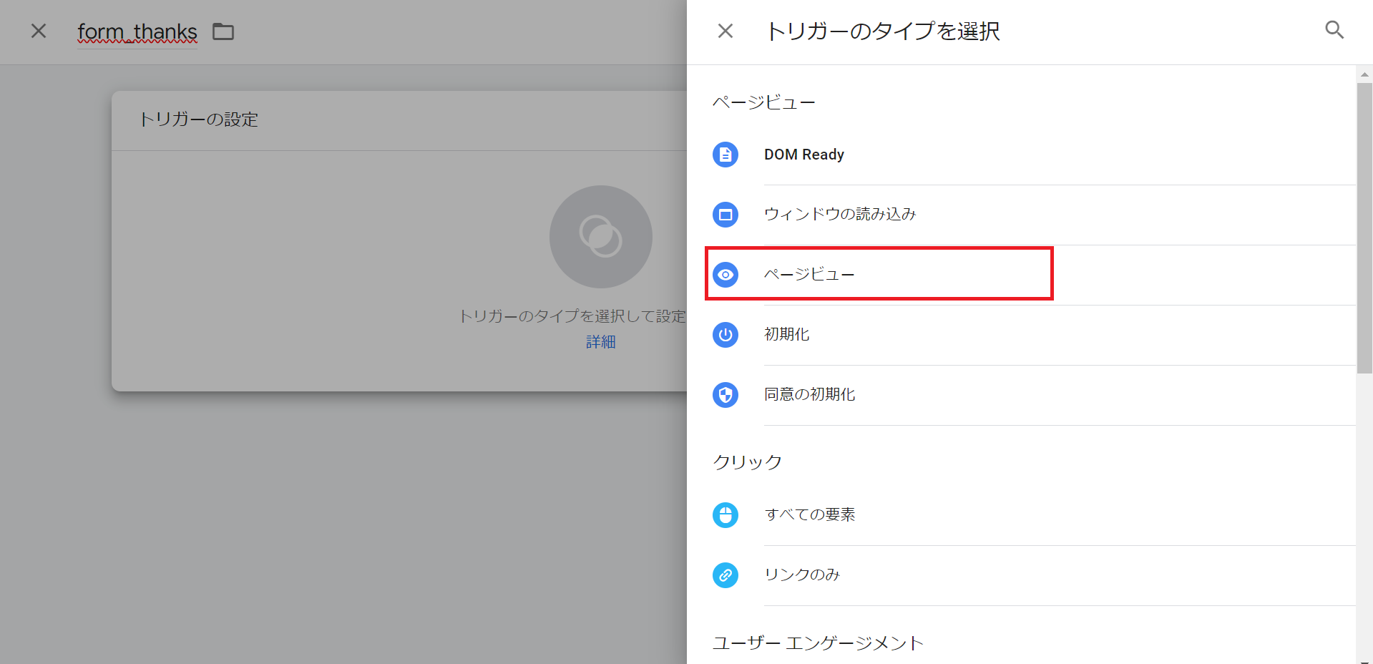Viewport: 1373px width, 664px height.
Task: Select 初期化 trigger type
Action: click(1033, 335)
